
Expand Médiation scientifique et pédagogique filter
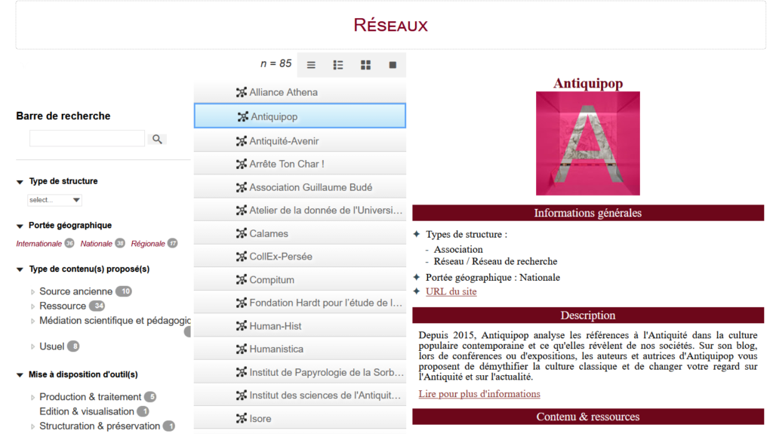point(33,321)
